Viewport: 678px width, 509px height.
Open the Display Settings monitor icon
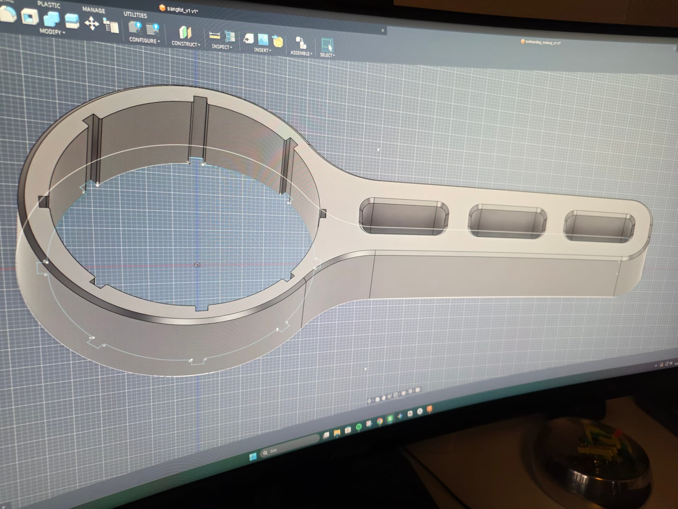click(403, 393)
